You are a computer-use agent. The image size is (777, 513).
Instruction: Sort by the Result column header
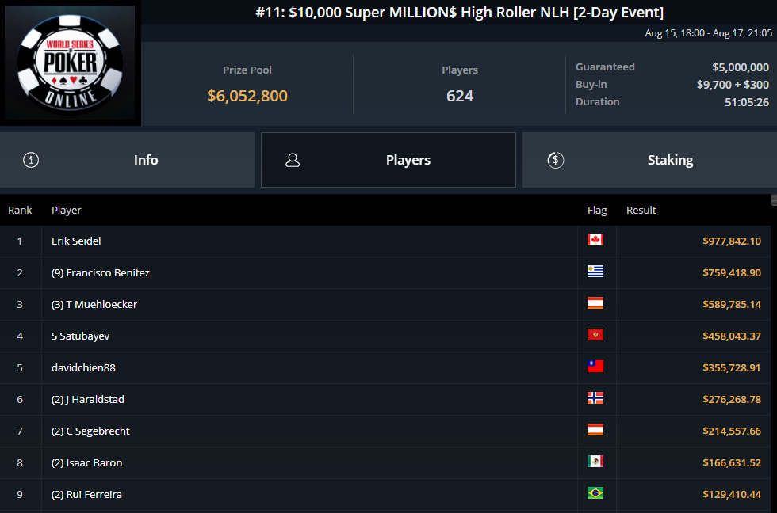tap(641, 210)
